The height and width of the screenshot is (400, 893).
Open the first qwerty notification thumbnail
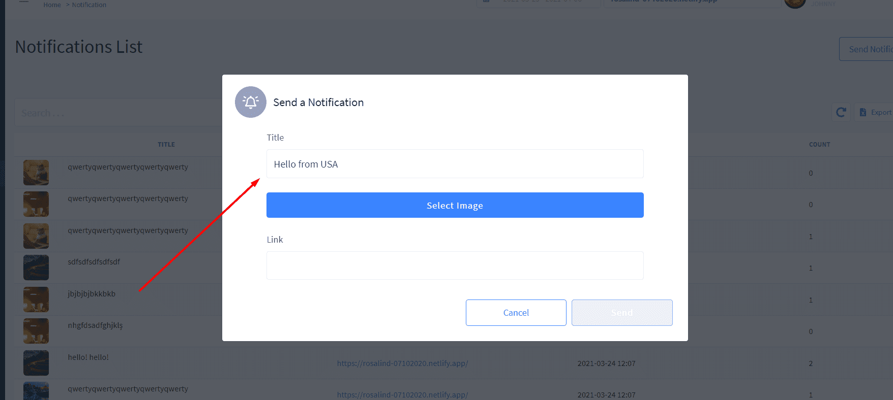36,173
